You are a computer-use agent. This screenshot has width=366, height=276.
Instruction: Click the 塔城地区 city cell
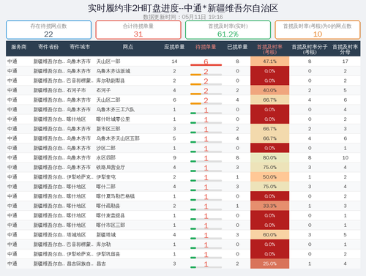click(x=76, y=235)
